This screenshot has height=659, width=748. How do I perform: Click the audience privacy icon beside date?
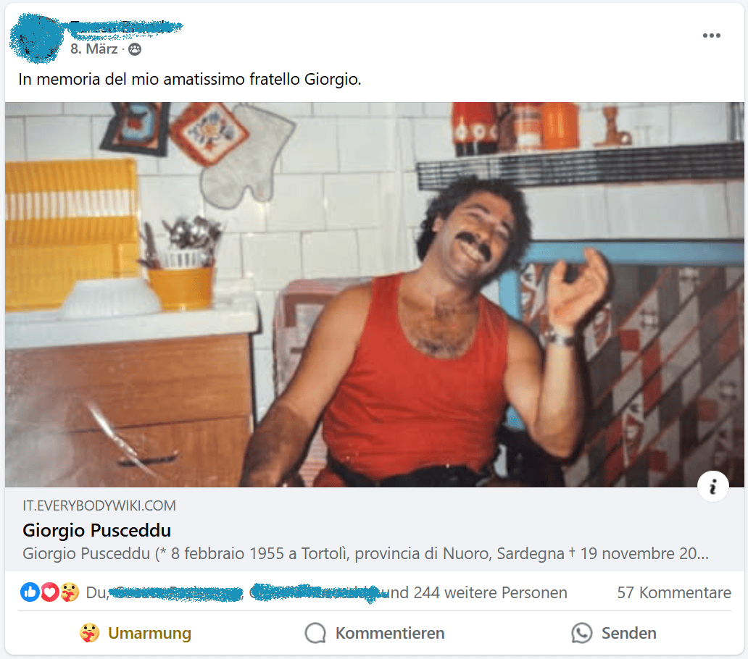[x=135, y=49]
